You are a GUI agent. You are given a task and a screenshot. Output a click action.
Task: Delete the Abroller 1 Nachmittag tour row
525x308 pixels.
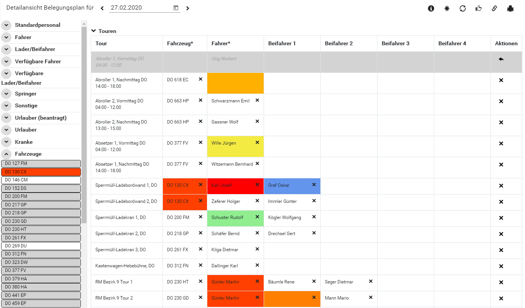501,80
